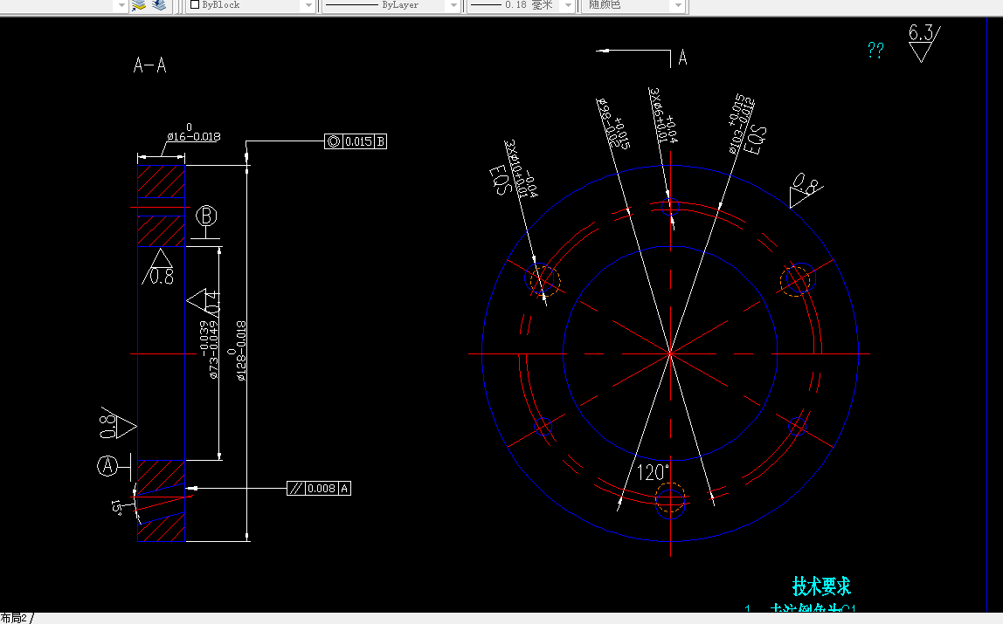Select the parallelism frame 0.008 A

(319, 489)
